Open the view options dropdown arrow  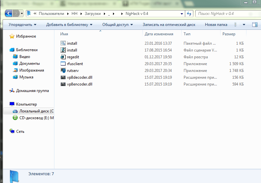244,25
